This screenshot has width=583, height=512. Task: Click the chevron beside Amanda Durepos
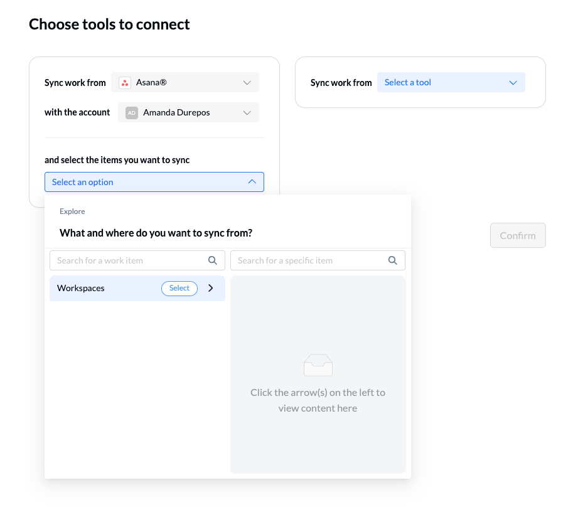[247, 113]
